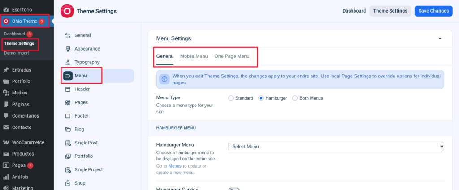This screenshot has height=190, width=459.
Task: Open WooCommerce from WordPress sidebar
Action: click(x=27, y=143)
